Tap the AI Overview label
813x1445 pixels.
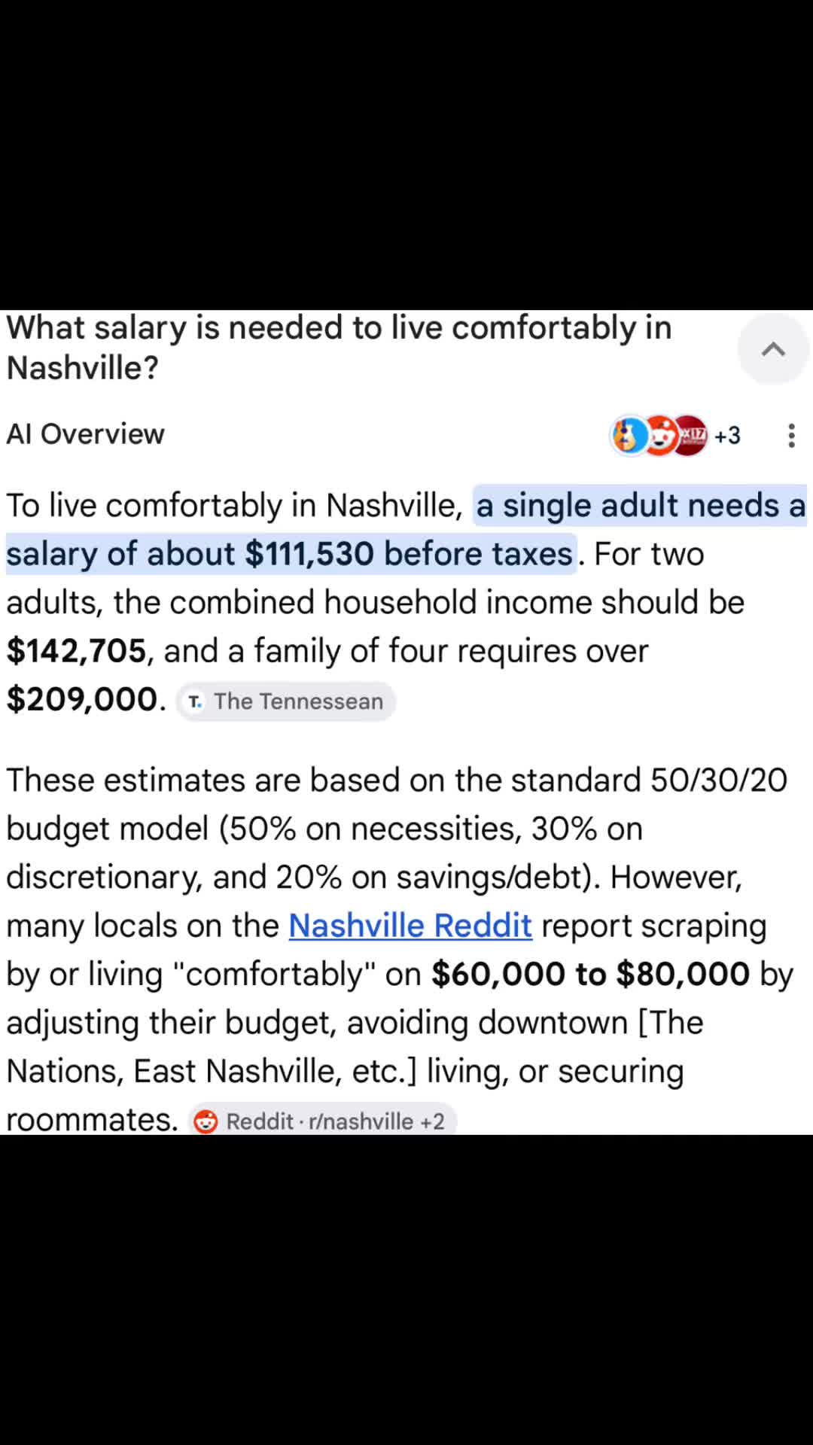85,434
